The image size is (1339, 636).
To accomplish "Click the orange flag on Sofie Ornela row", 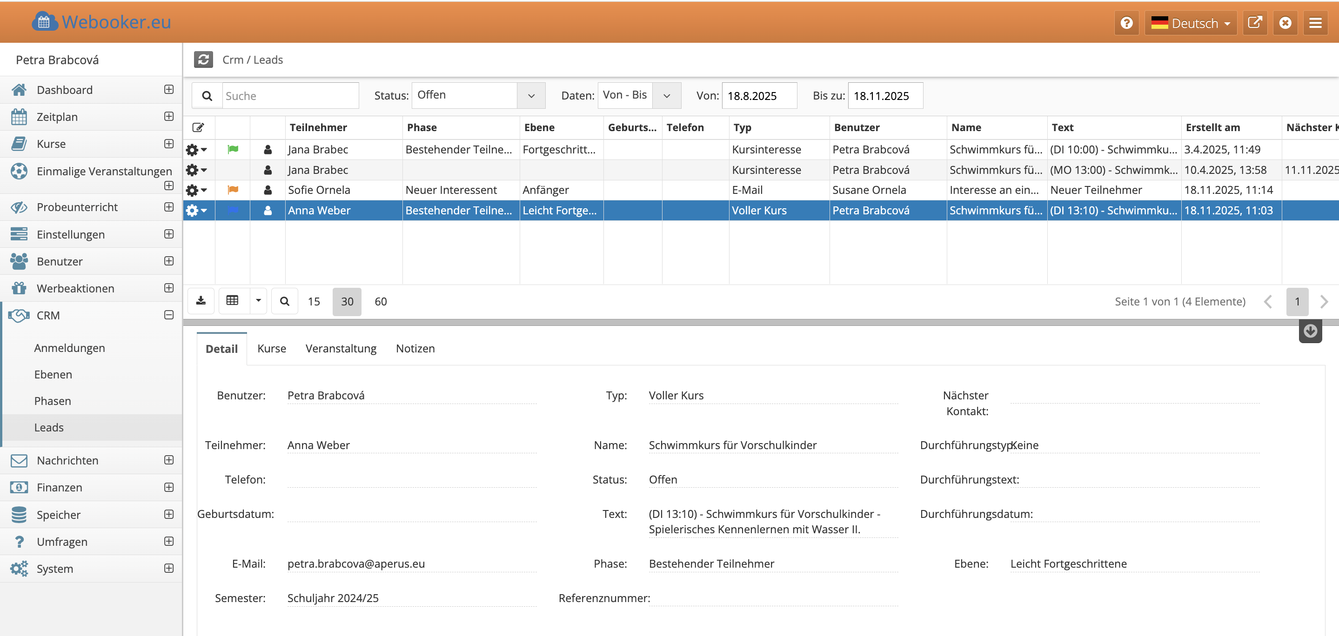I will 233,190.
